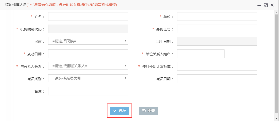Close the 添加遗属人员 dialog
Image resolution: width=279 pixels, height=121 pixels.
click(272, 5)
